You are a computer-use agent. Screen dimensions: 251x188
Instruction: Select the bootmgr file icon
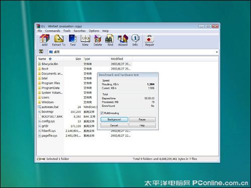tap(40, 112)
